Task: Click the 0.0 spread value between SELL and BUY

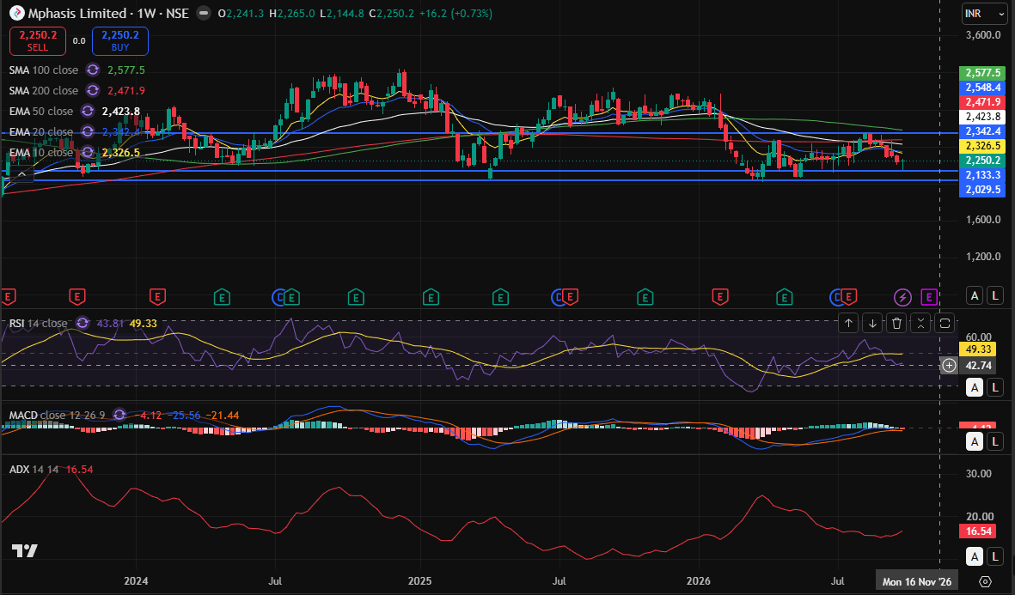Action: (79, 40)
